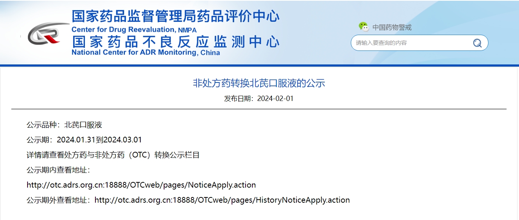Click the green WeChat icon
The width and height of the screenshot is (519, 220).
364,27
